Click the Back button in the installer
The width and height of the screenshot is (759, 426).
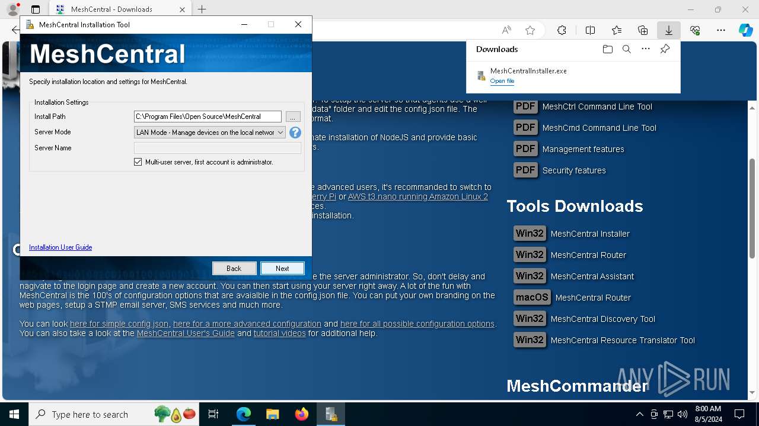[234, 268]
